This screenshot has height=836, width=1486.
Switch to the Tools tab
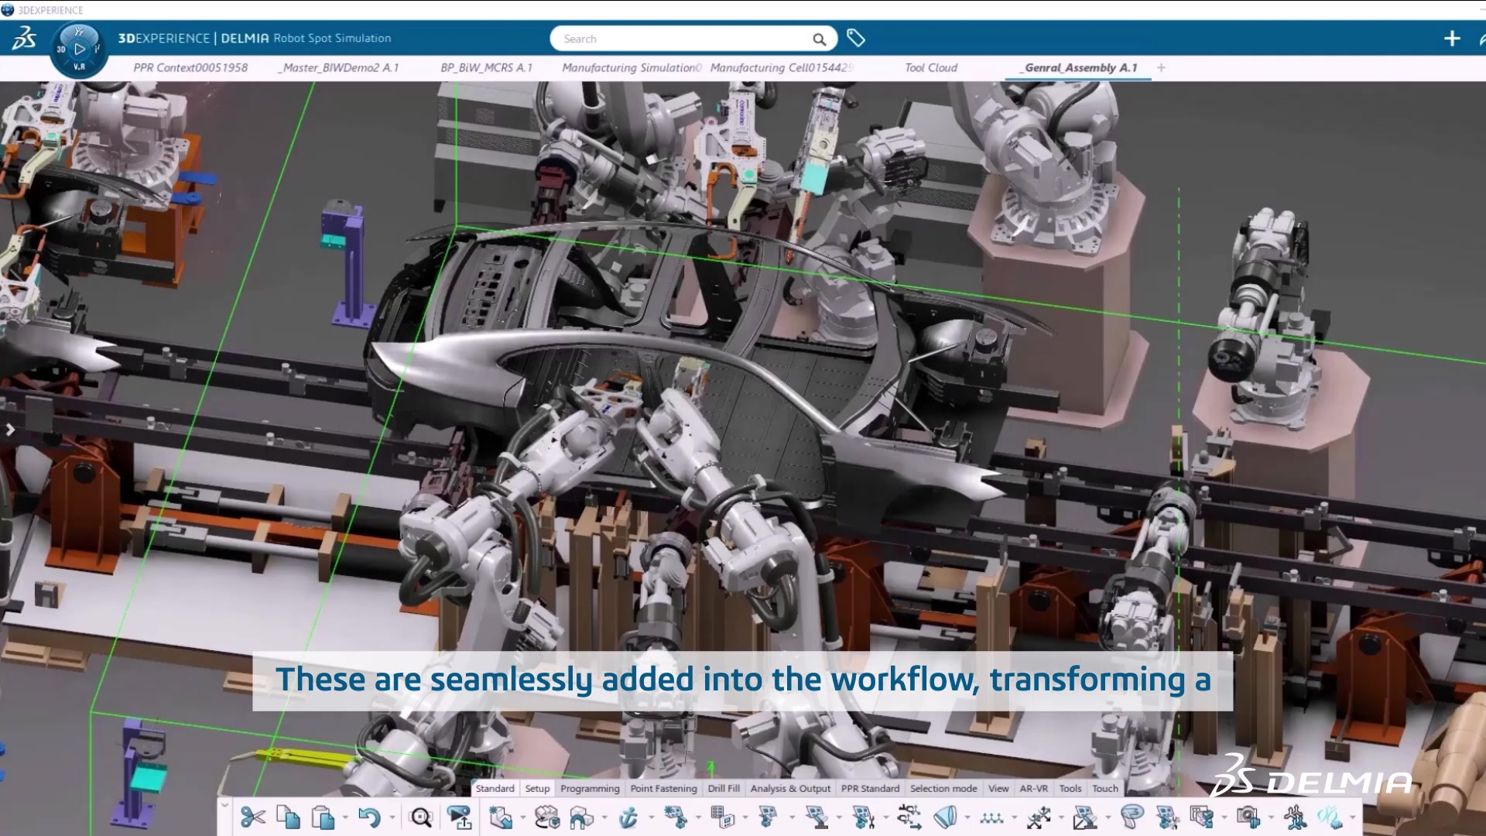tap(1070, 788)
